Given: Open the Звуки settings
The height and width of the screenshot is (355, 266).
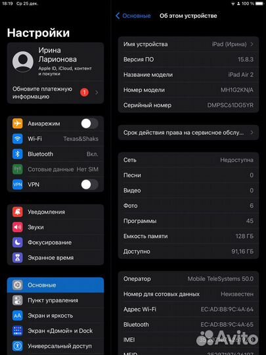Looking at the screenshot, I should pos(55,227).
